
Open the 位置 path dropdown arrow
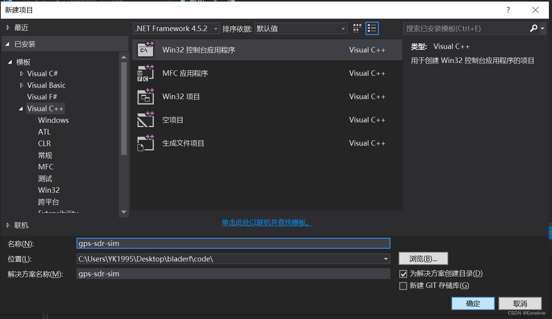(x=386, y=259)
